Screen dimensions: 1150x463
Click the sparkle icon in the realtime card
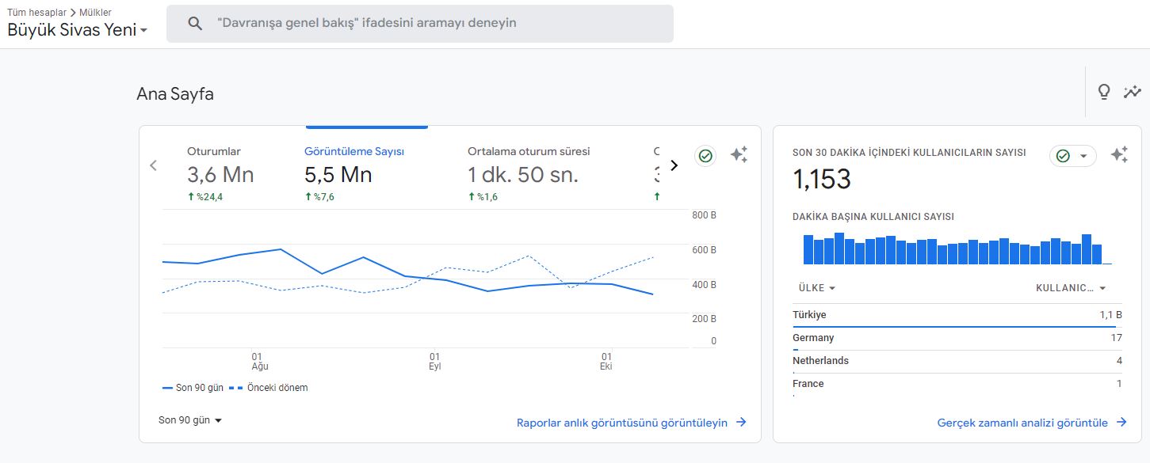click(1119, 155)
